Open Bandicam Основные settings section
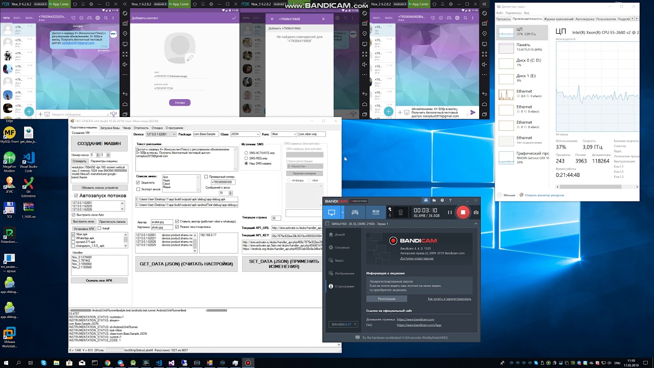This screenshot has width=654, height=368. [x=343, y=247]
